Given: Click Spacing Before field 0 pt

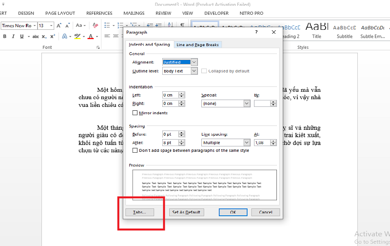Looking at the screenshot, I should point(170,134).
